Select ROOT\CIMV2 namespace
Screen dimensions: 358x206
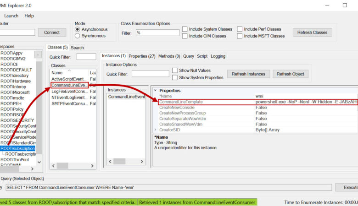pyautogui.click(x=13, y=59)
